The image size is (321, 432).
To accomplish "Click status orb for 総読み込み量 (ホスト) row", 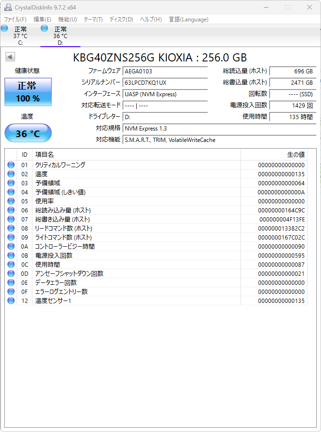I will (11, 210).
